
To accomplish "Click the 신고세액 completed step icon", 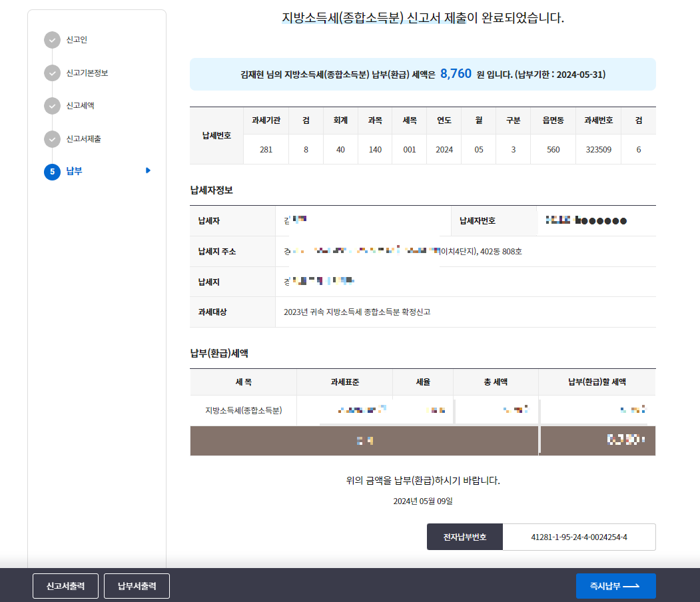I will coord(53,107).
